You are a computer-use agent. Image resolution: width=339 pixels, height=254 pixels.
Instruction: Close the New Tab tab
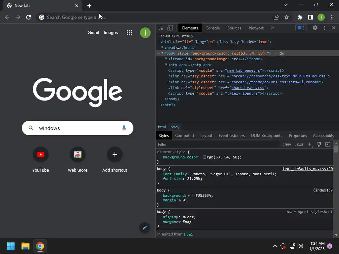[x=77, y=6]
